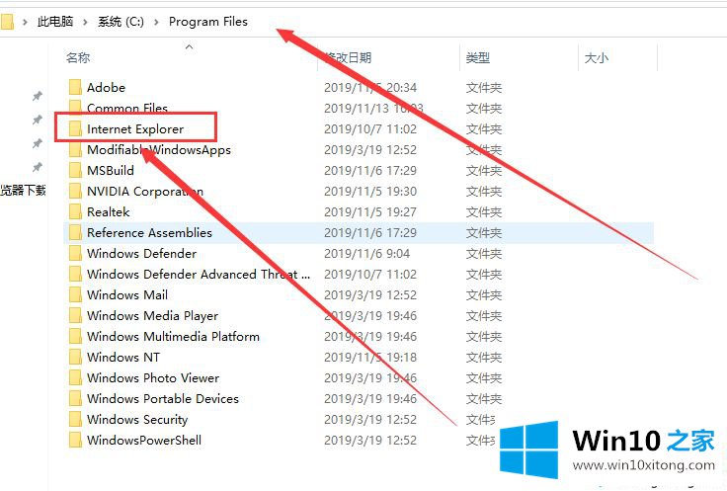Select the WindowsPowerShell folder name

144,440
